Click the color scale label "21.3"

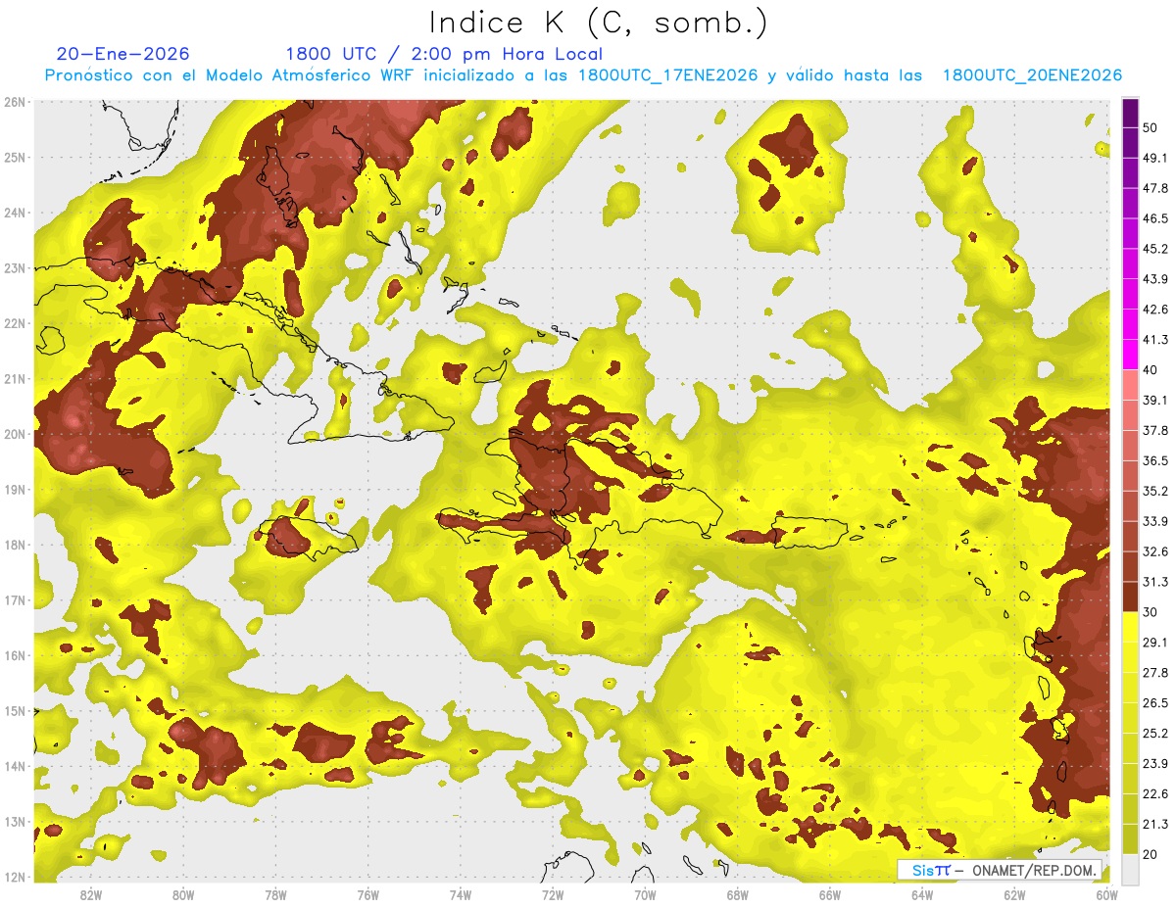click(1154, 825)
